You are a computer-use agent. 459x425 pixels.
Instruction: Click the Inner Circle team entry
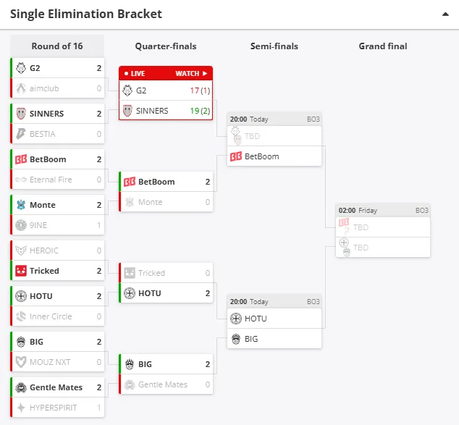51,316
